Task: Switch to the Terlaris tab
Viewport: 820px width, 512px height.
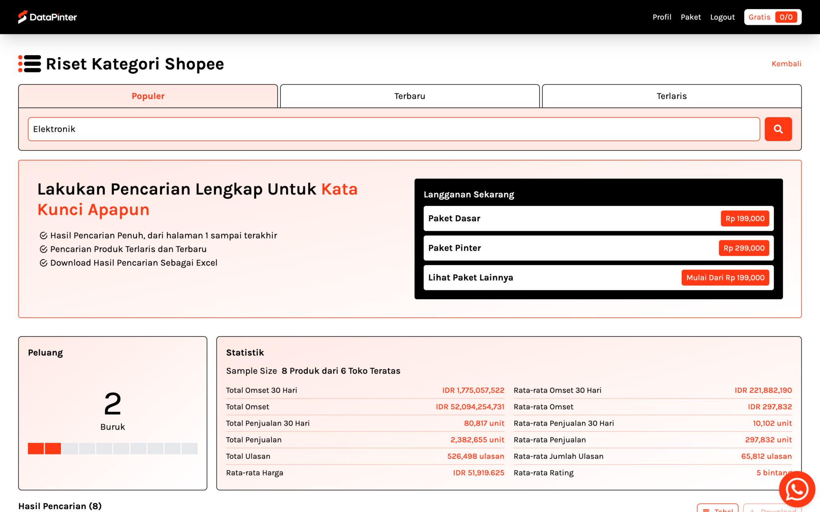Action: pyautogui.click(x=671, y=96)
